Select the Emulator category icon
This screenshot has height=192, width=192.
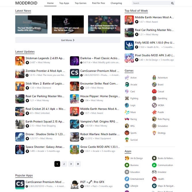(154, 172)
